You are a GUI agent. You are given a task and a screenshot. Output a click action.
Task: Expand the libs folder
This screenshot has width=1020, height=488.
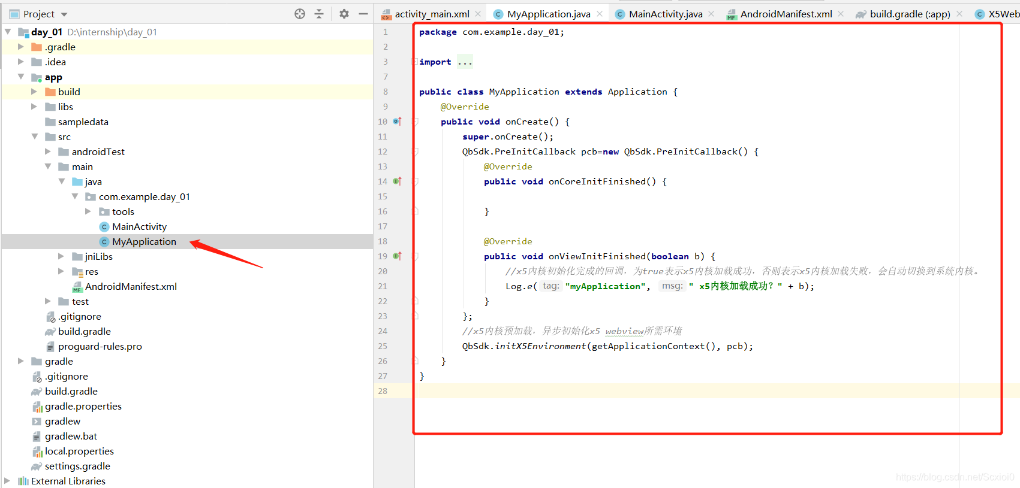tap(34, 107)
